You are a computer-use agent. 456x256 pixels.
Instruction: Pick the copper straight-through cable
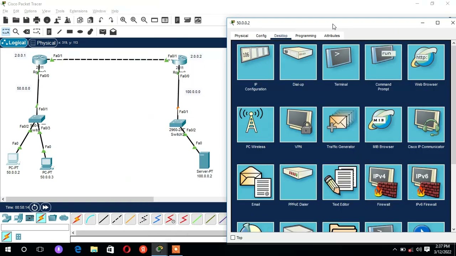(x=104, y=219)
